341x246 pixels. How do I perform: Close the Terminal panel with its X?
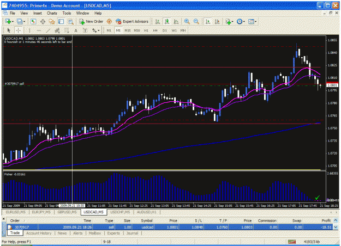coord(3,219)
